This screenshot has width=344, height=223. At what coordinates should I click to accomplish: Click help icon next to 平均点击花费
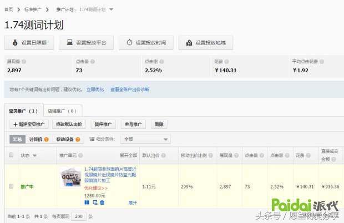(322, 62)
